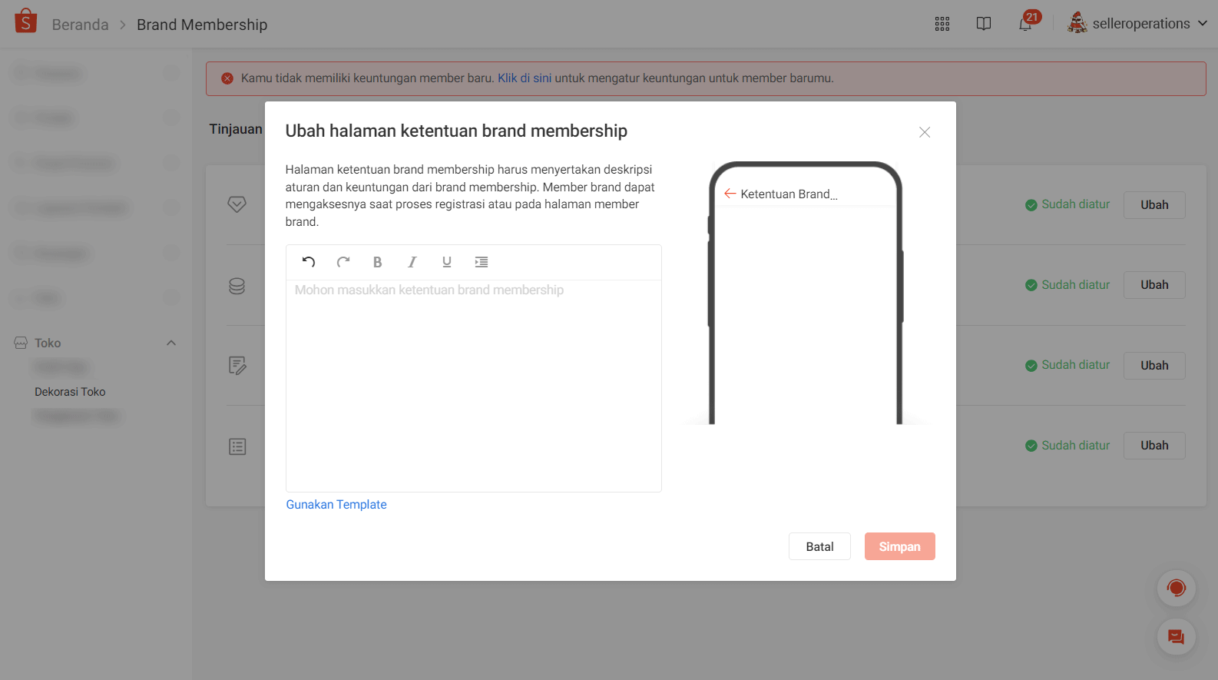The image size is (1218, 680).
Task: Open the apps grid menu icon
Action: click(942, 24)
